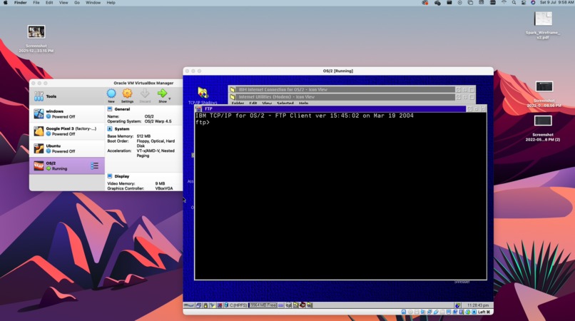This screenshot has height=321, width=575.
Task: Click the Wi-Fi status icon
Action: pyautogui.click(x=504, y=3)
